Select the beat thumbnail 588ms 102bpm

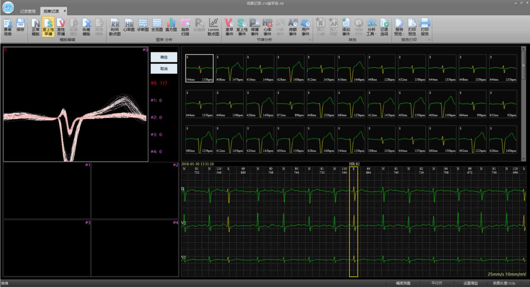coord(381,140)
